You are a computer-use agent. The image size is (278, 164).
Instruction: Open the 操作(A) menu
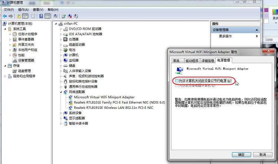click(x=23, y=10)
